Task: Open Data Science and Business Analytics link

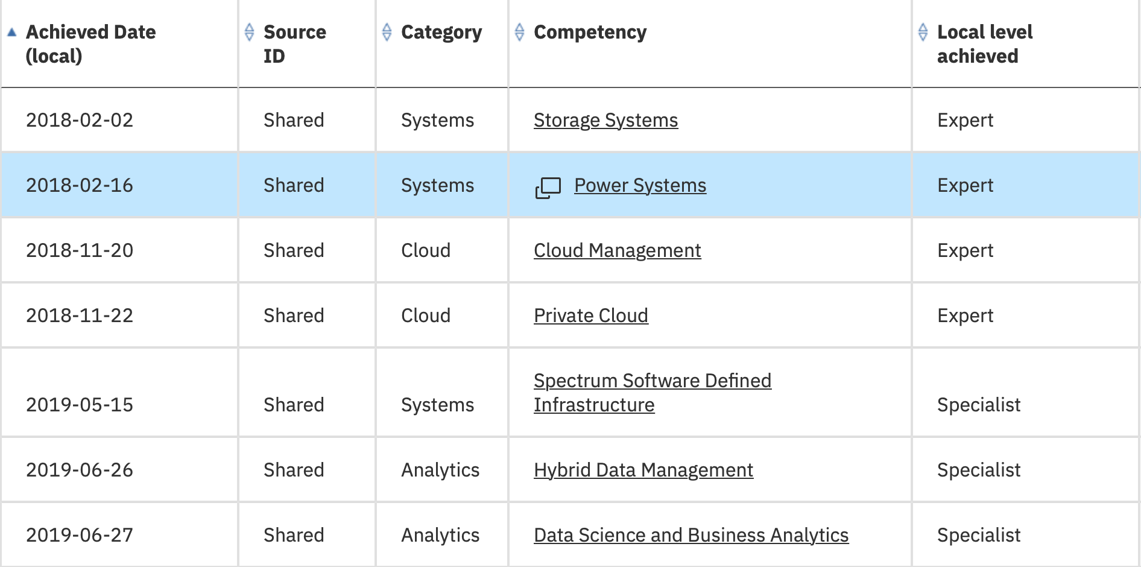Action: point(691,536)
